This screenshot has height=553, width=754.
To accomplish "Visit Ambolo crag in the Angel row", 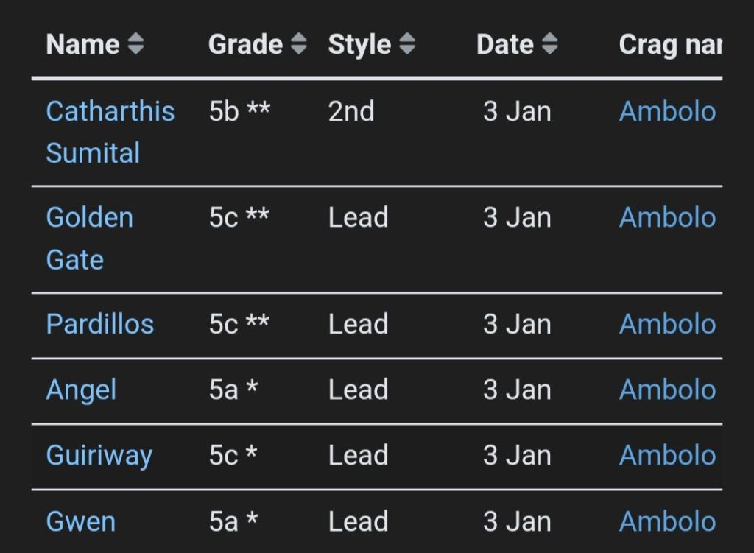I will [x=667, y=390].
